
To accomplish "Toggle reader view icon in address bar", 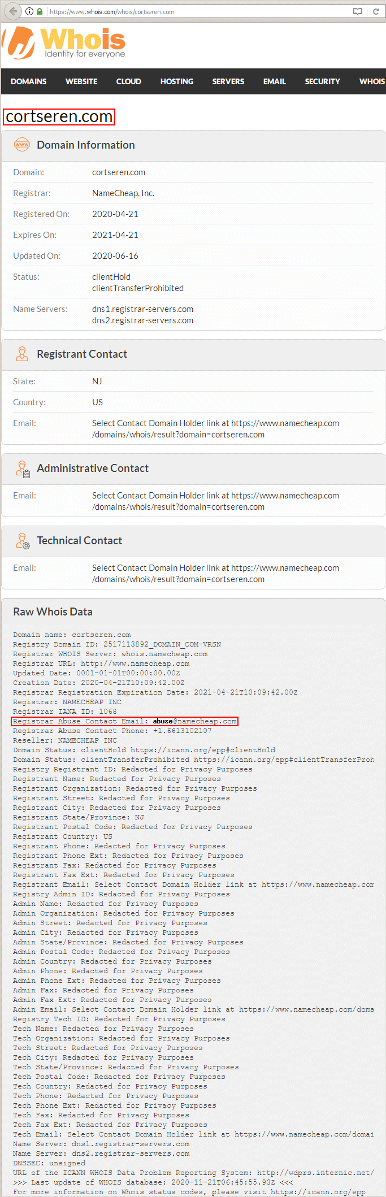I will point(357,11).
